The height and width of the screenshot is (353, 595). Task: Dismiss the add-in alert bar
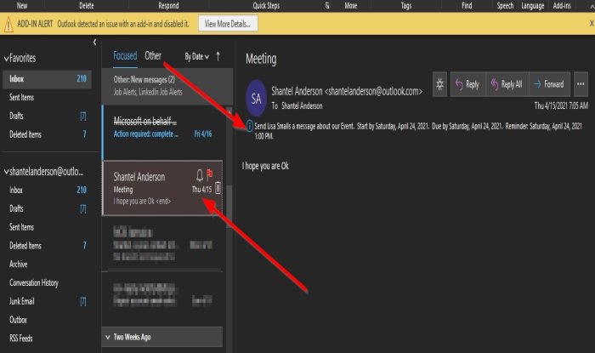click(x=592, y=24)
